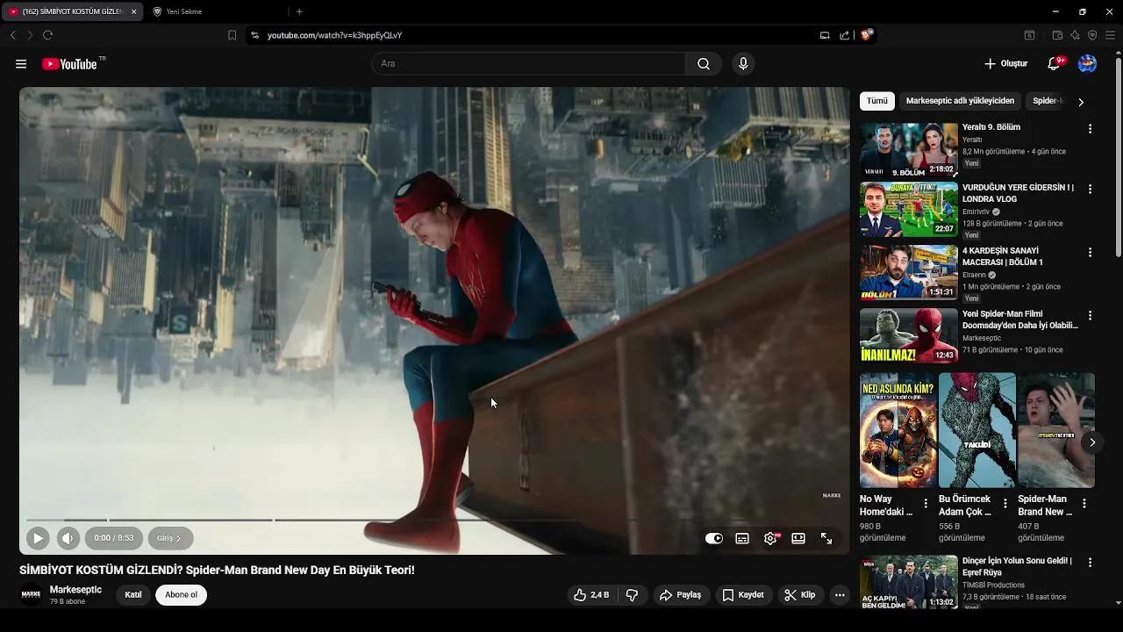
Task: Select the Spider-M... filter chip
Action: point(1047,101)
